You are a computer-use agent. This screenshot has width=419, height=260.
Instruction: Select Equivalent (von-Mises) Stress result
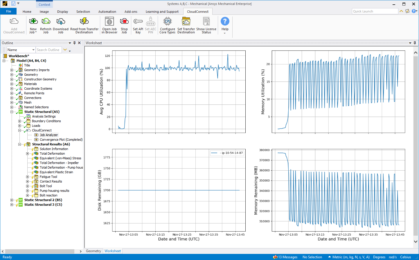click(60, 158)
